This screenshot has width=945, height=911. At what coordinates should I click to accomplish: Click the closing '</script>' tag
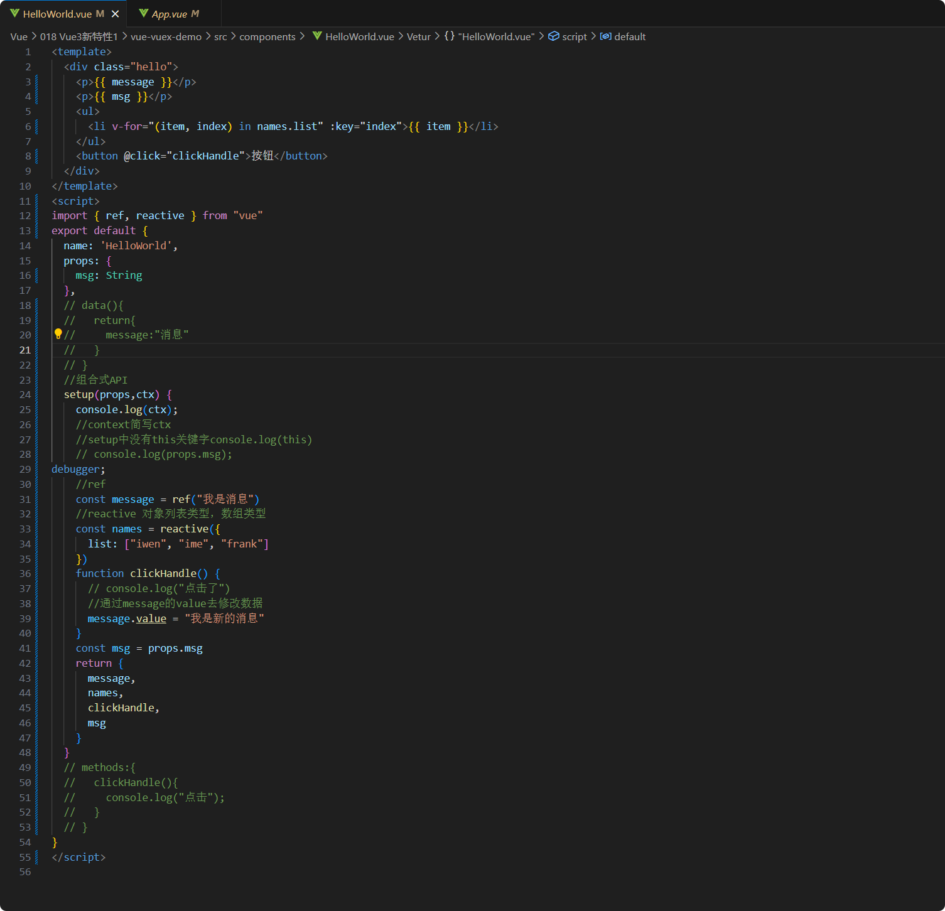(78, 858)
